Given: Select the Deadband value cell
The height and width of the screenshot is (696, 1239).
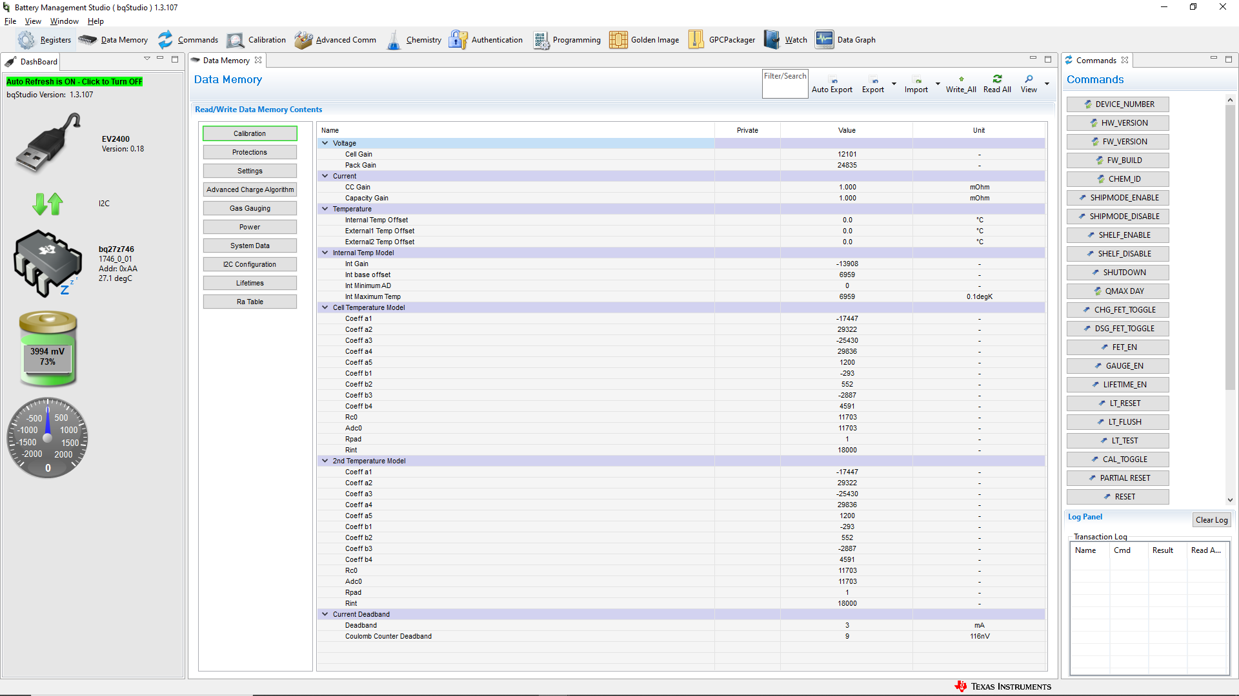Looking at the screenshot, I should pos(847,626).
